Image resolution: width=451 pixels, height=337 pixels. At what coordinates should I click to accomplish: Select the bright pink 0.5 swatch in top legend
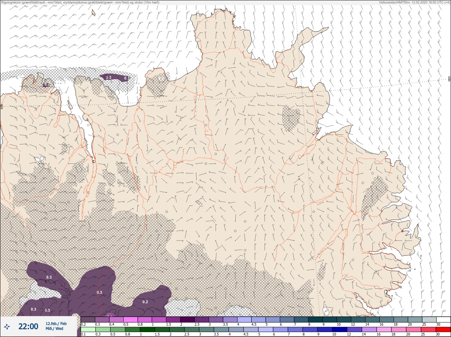pos(131,319)
